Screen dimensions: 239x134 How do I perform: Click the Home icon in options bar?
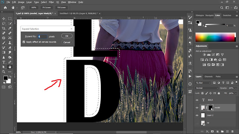[x=5, y=7]
